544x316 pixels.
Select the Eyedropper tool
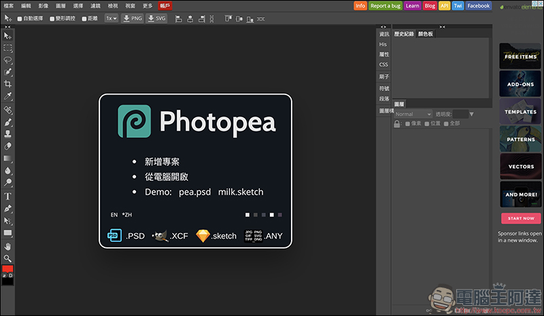(x=7, y=96)
